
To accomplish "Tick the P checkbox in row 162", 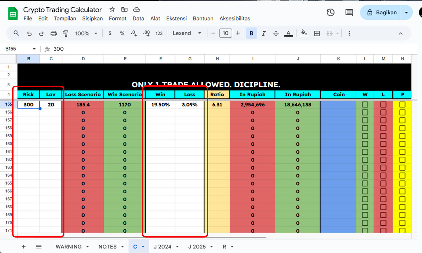I will pos(402,160).
